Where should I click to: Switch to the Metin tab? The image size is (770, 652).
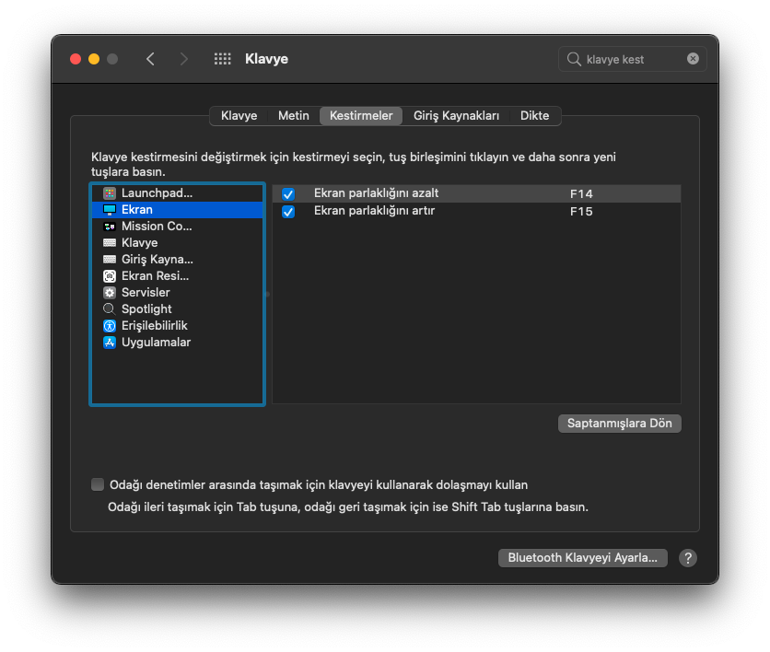pos(293,115)
